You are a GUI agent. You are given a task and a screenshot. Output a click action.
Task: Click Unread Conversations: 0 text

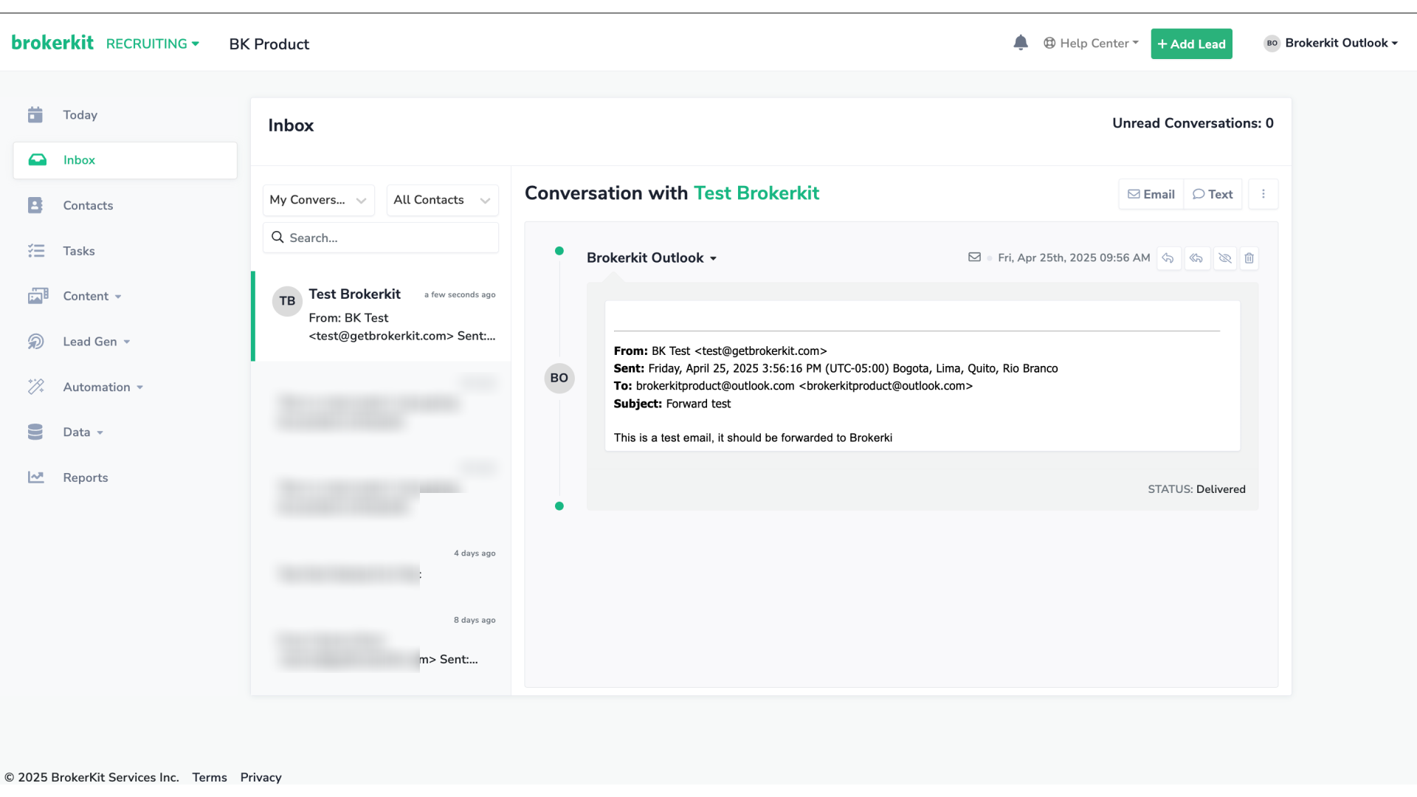1193,123
